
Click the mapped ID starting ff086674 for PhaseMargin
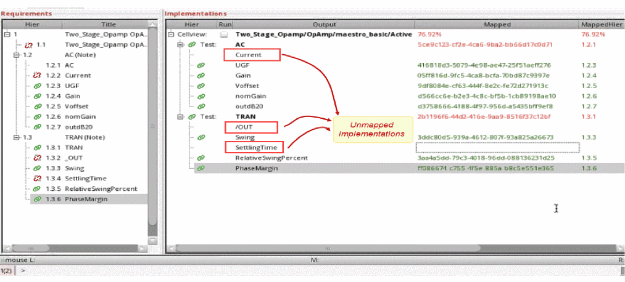tap(485, 169)
